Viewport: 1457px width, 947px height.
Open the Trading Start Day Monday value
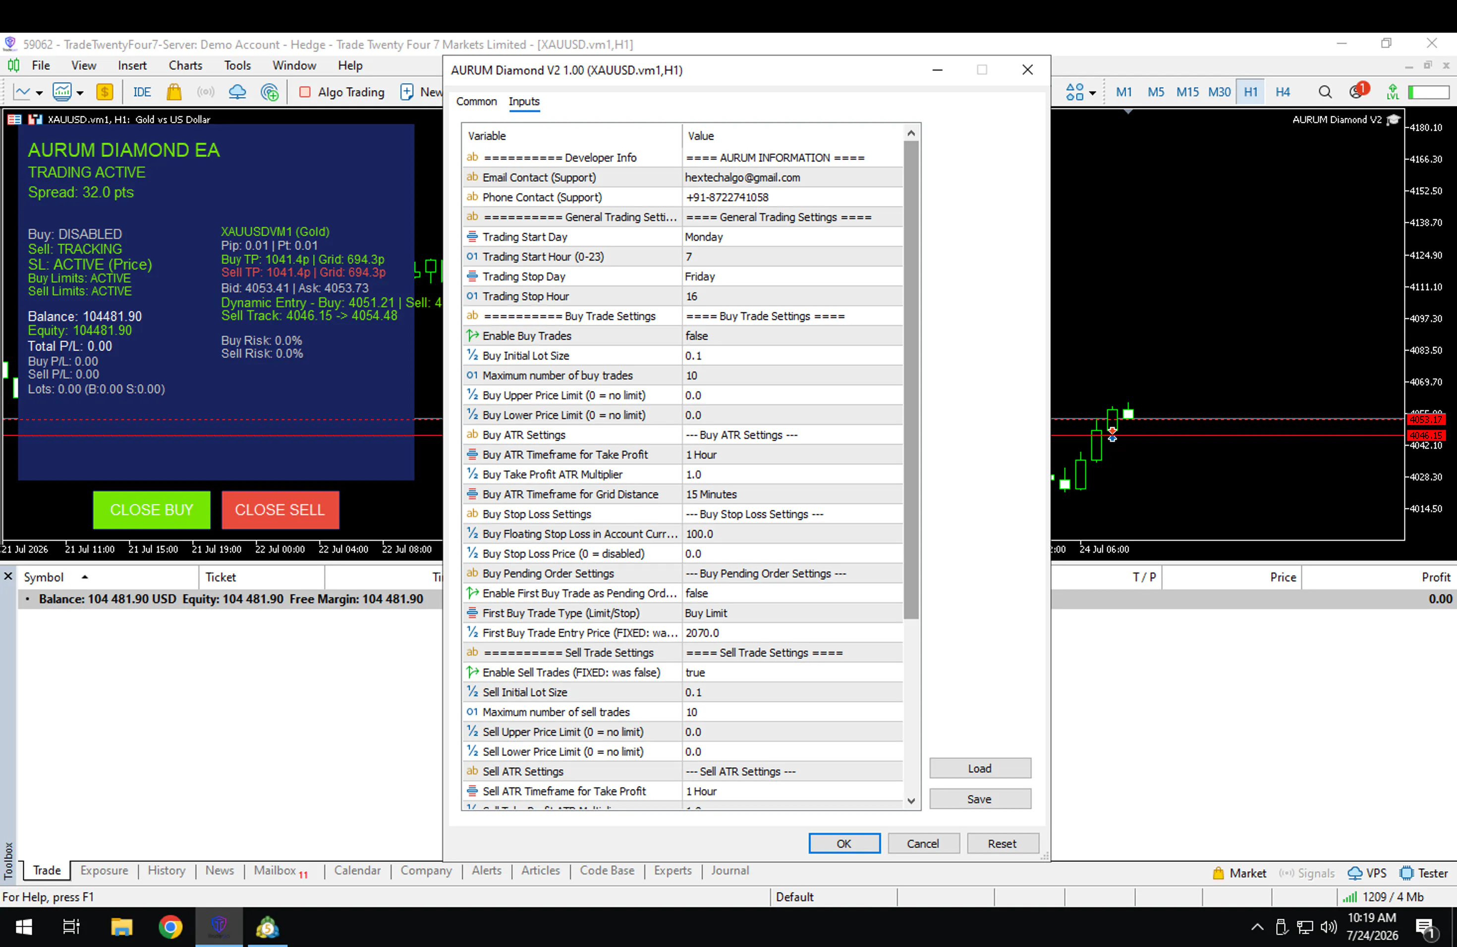pyautogui.click(x=792, y=237)
